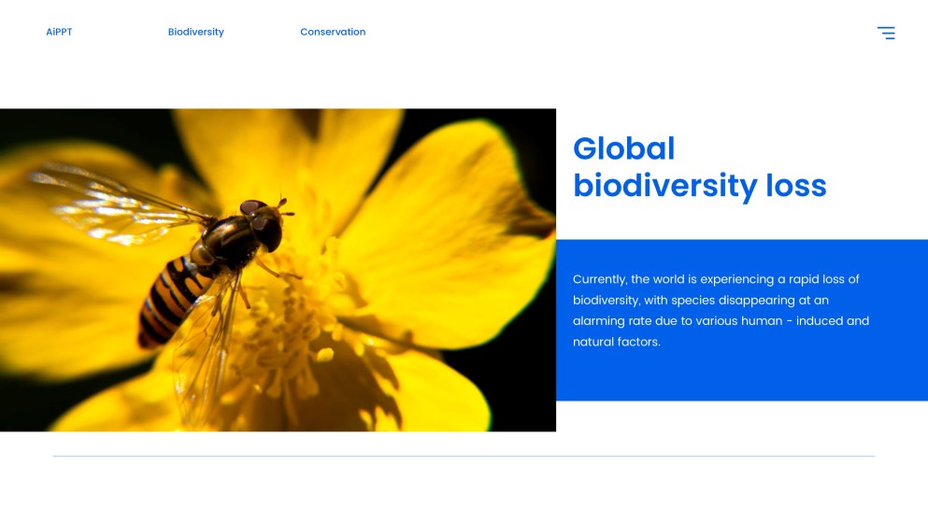
Task: Click the 'biodiversity loss' title line
Action: 699,186
